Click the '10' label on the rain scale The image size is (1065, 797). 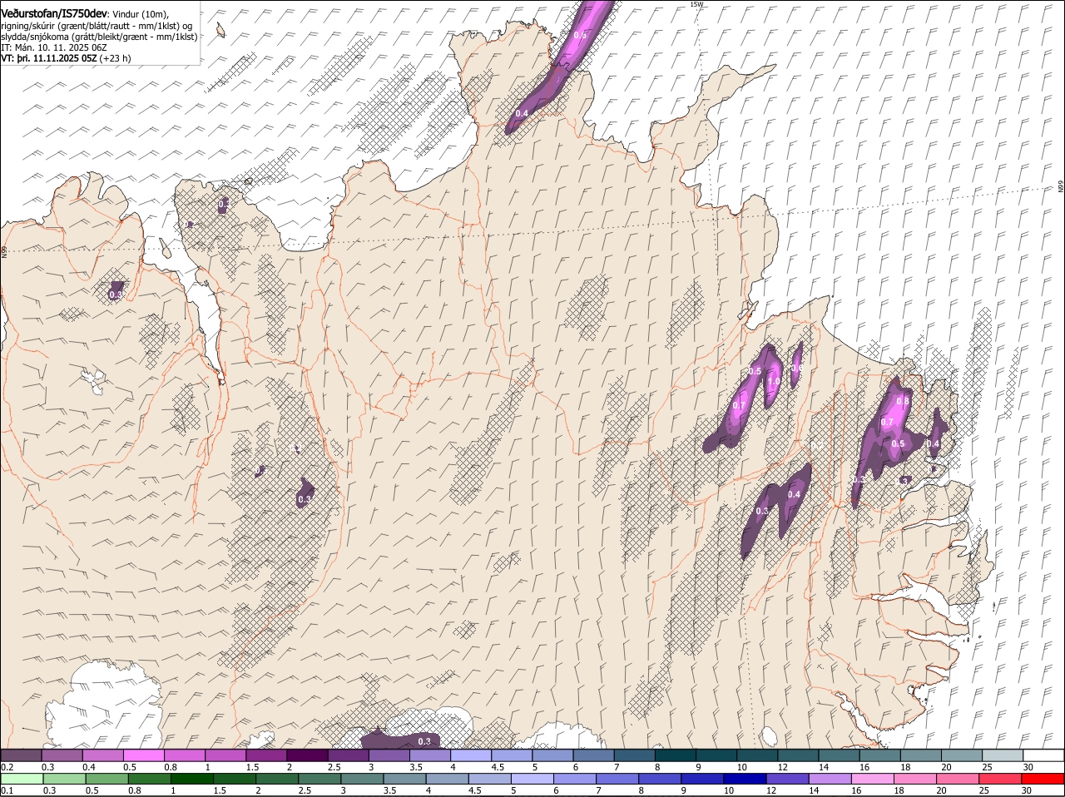[x=728, y=790]
